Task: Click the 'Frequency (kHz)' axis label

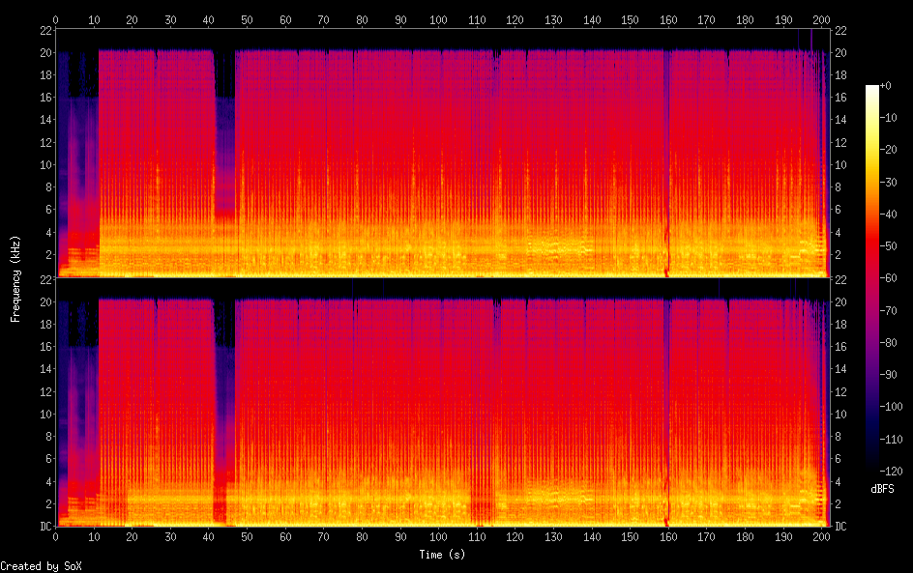Action: pos(15,278)
